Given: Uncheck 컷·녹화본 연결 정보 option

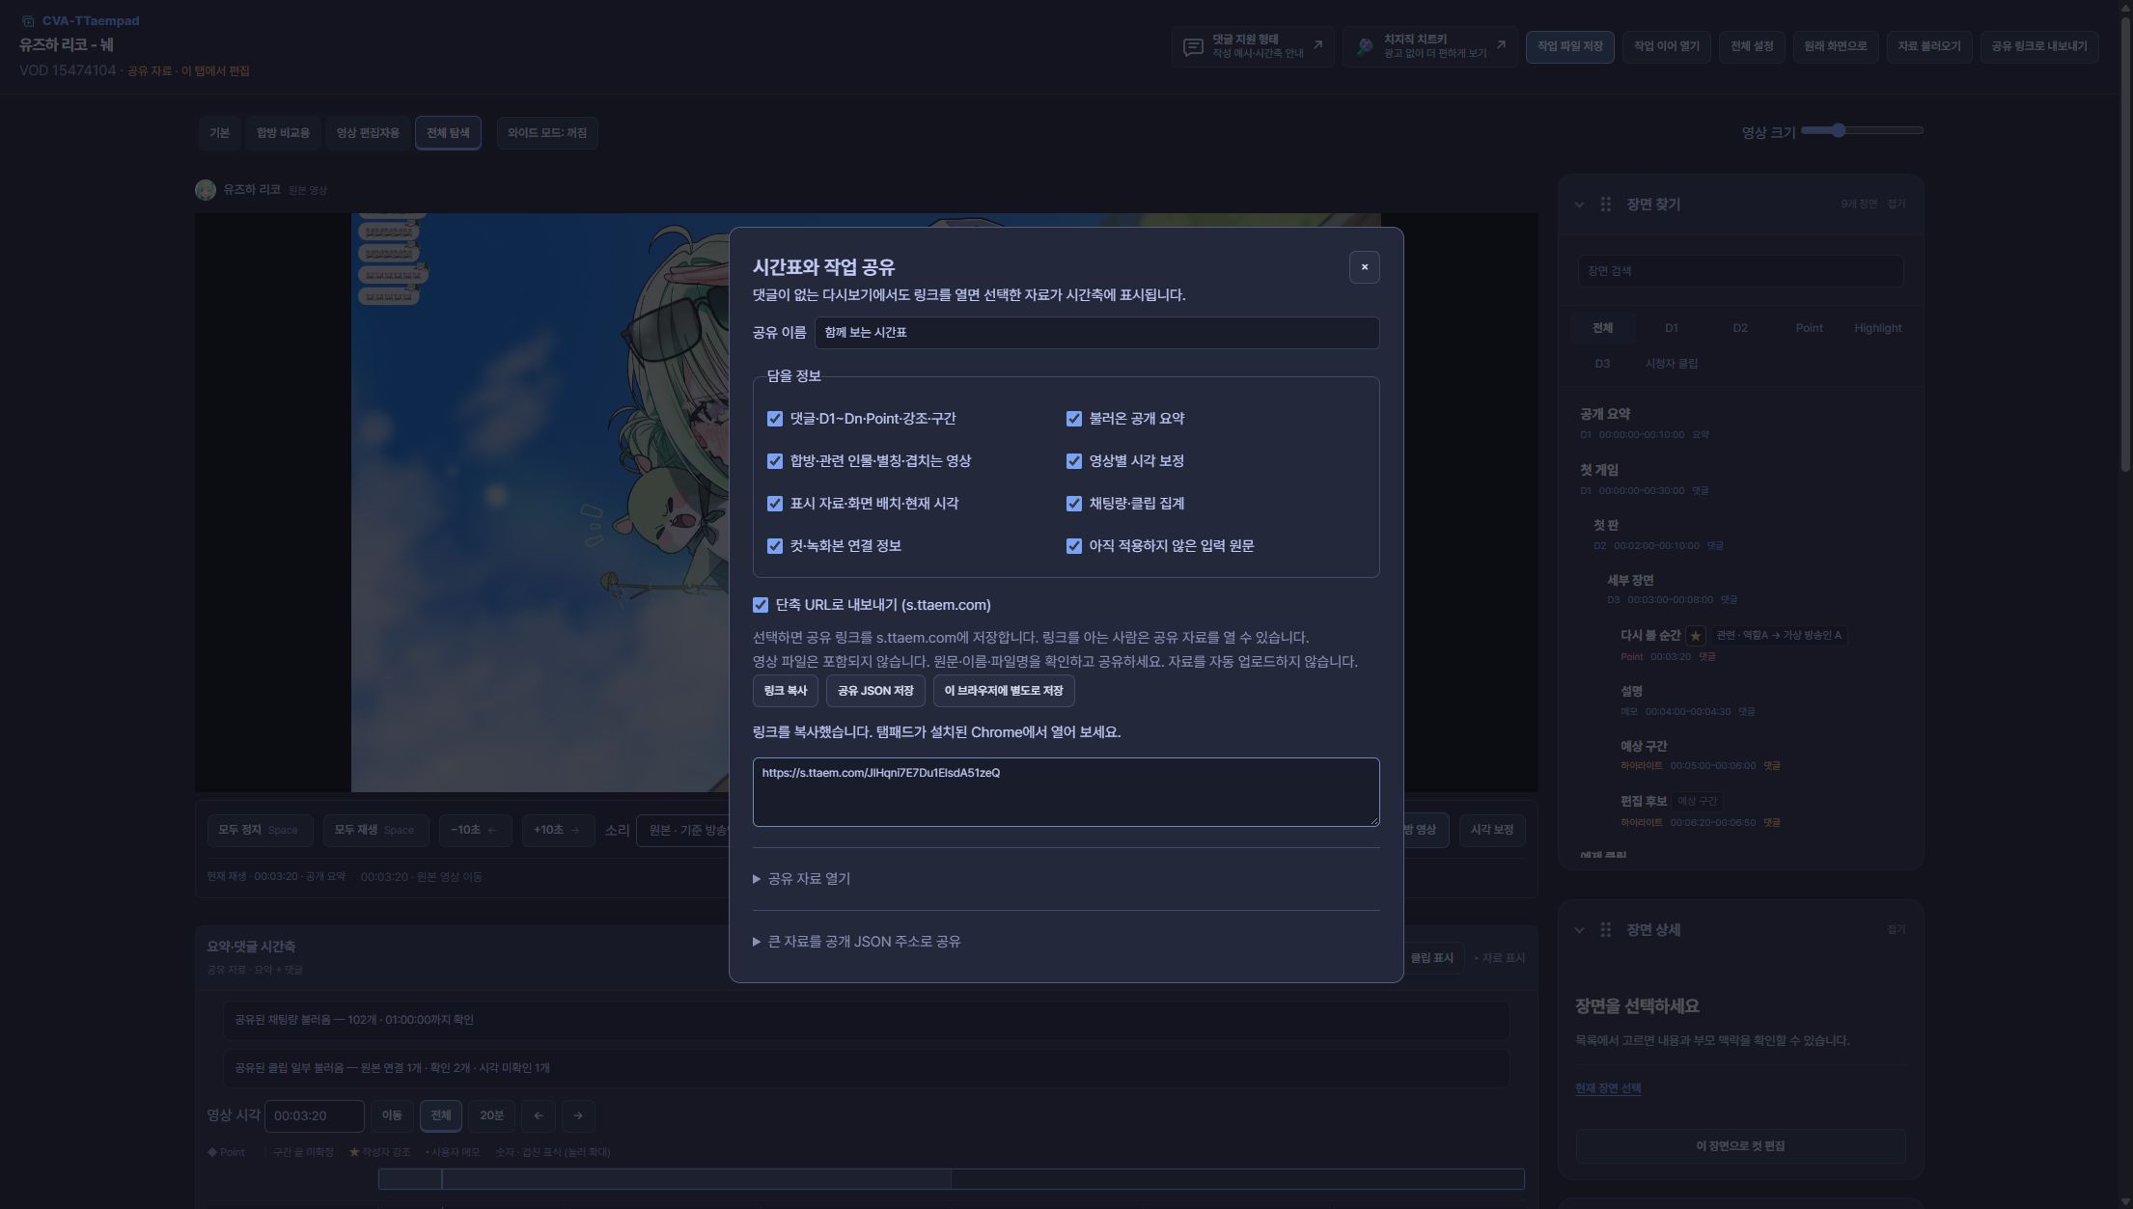Looking at the screenshot, I should tap(774, 546).
